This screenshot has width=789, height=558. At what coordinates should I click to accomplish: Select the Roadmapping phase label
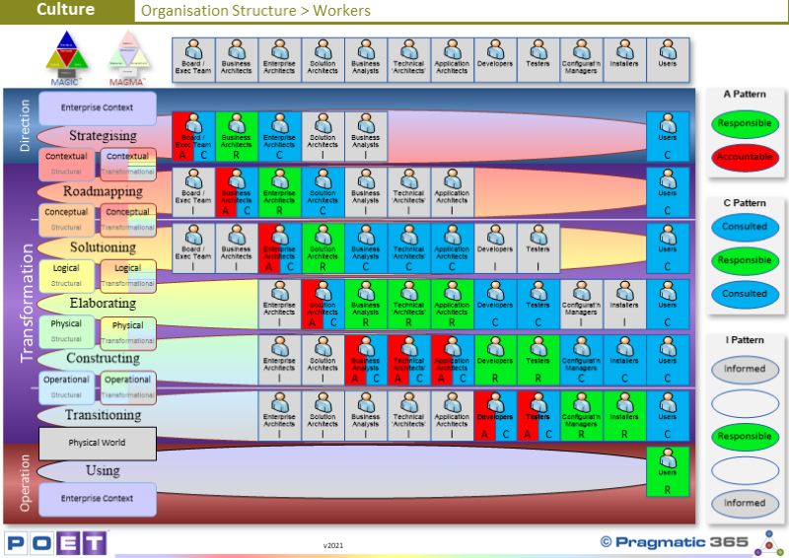pos(103,191)
